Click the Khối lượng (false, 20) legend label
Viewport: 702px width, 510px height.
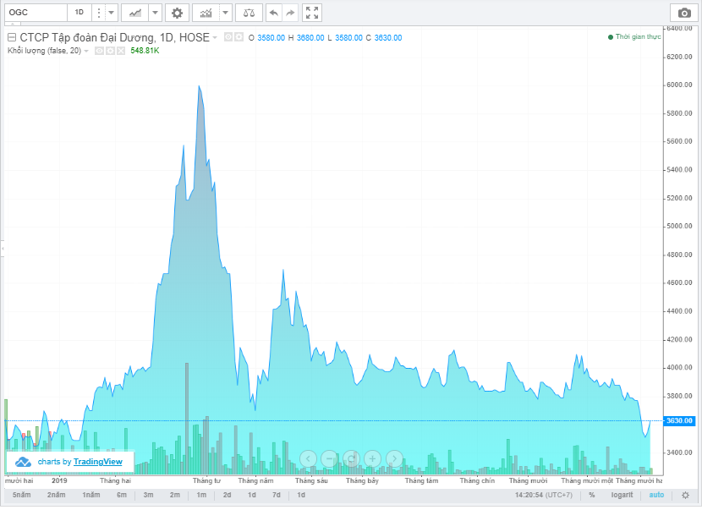(44, 51)
